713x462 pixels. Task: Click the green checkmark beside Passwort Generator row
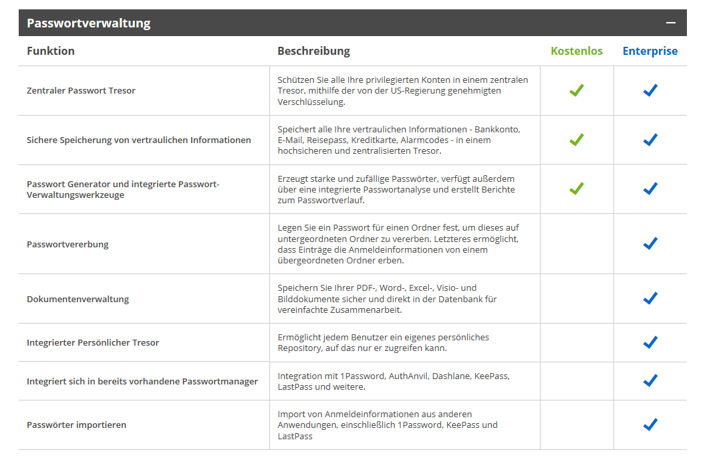576,189
